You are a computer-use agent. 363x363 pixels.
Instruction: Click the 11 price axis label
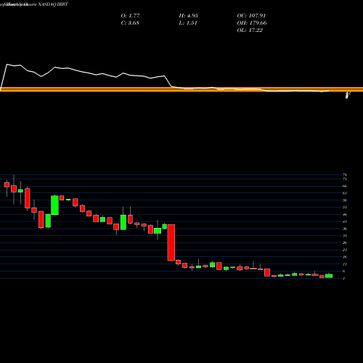click(x=345, y=264)
